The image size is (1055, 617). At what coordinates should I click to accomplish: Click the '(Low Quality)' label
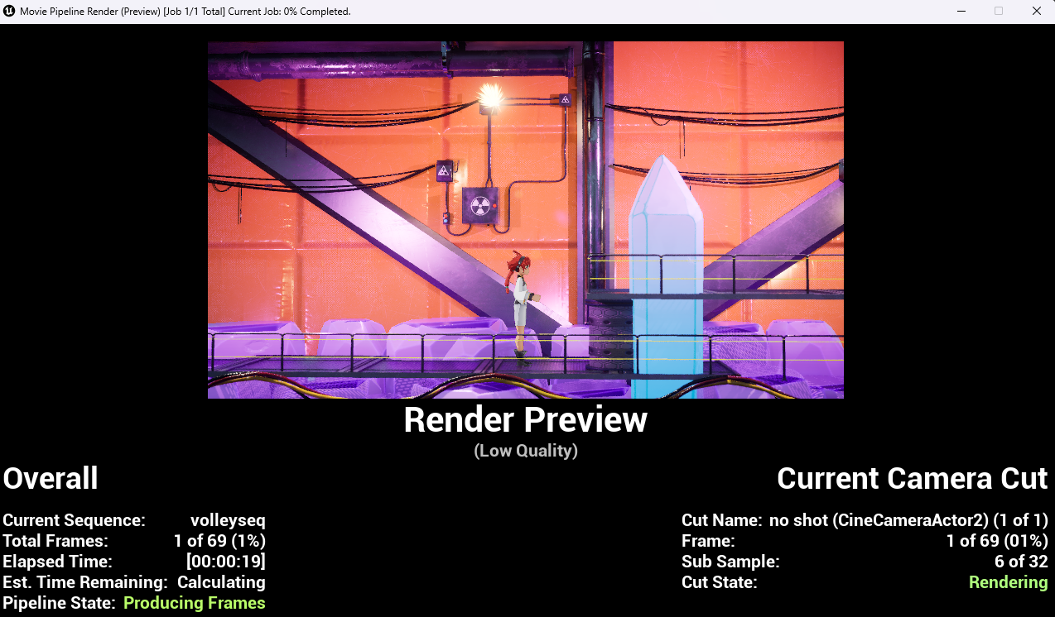tap(526, 451)
